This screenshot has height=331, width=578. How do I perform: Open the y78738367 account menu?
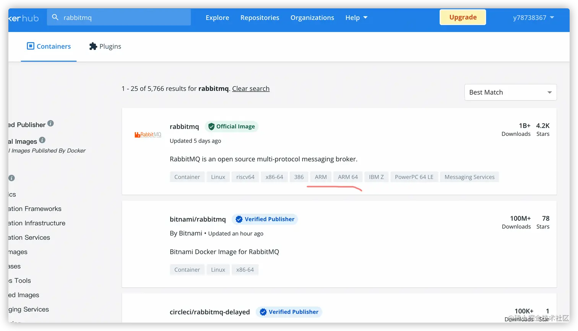(533, 18)
